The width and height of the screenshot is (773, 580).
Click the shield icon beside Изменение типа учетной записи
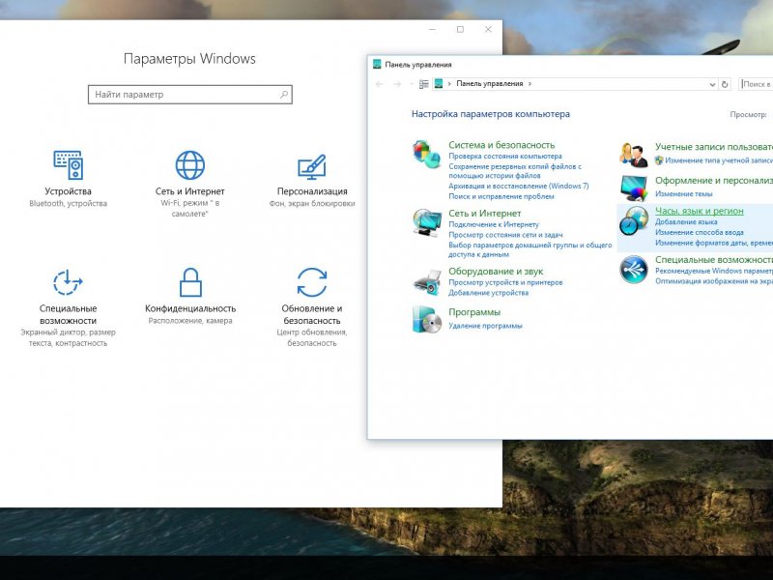pos(659,160)
